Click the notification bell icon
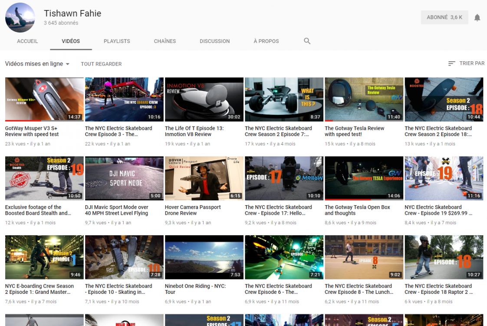 pyautogui.click(x=477, y=18)
